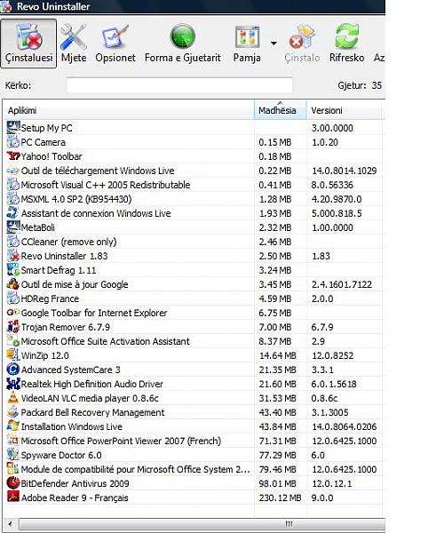Select Outil de mise à jour Google icon

pyautogui.click(x=13, y=284)
